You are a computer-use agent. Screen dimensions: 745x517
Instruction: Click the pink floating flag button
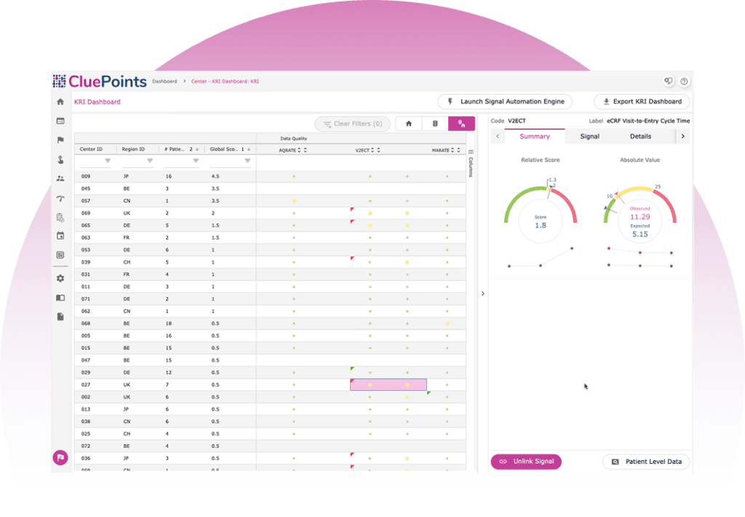coord(60,457)
